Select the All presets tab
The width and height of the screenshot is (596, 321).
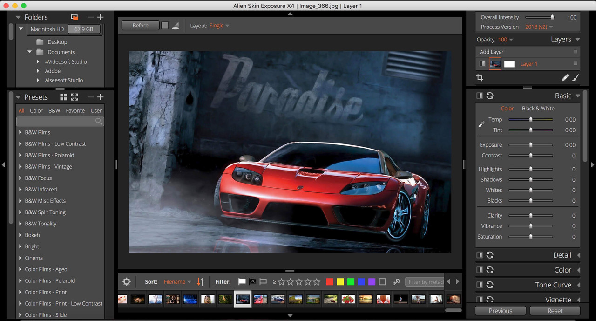(21, 110)
